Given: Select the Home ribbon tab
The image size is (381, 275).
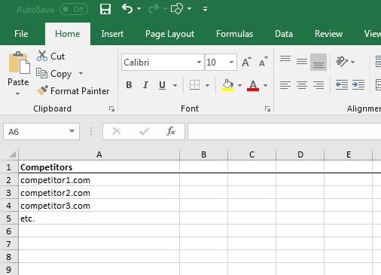Looking at the screenshot, I should (68, 34).
